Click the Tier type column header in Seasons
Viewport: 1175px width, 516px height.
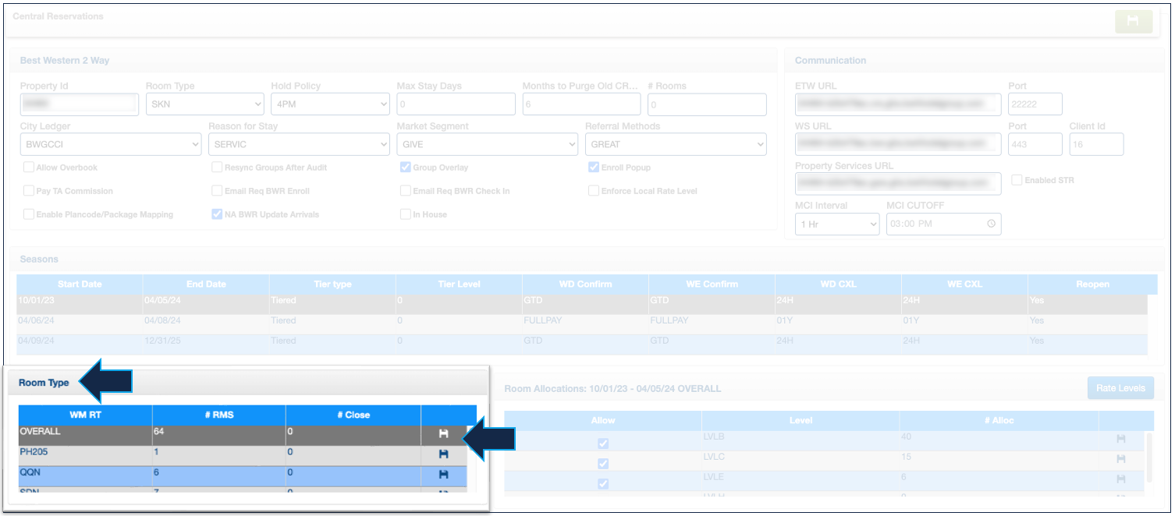click(332, 285)
